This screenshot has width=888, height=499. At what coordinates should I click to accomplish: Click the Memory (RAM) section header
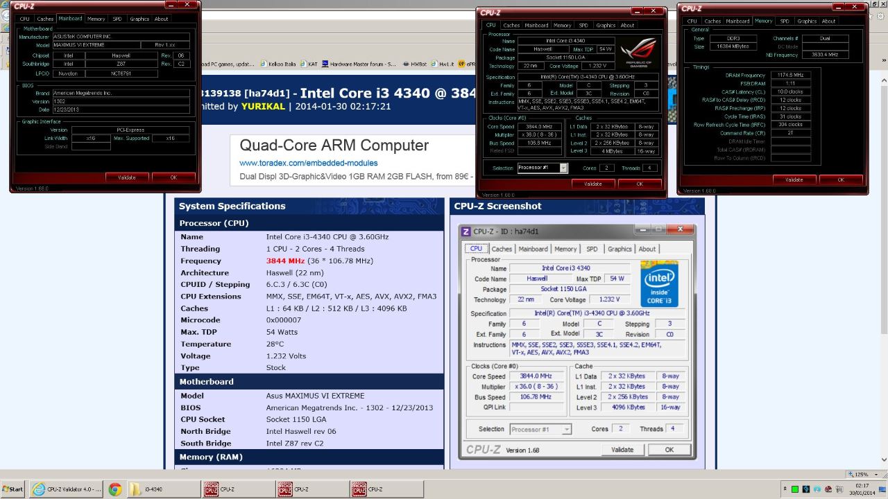(x=309, y=457)
